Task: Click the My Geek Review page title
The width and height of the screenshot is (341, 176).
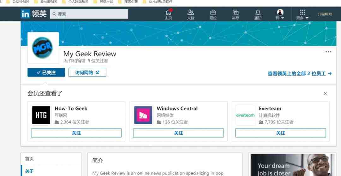Action: (x=90, y=54)
